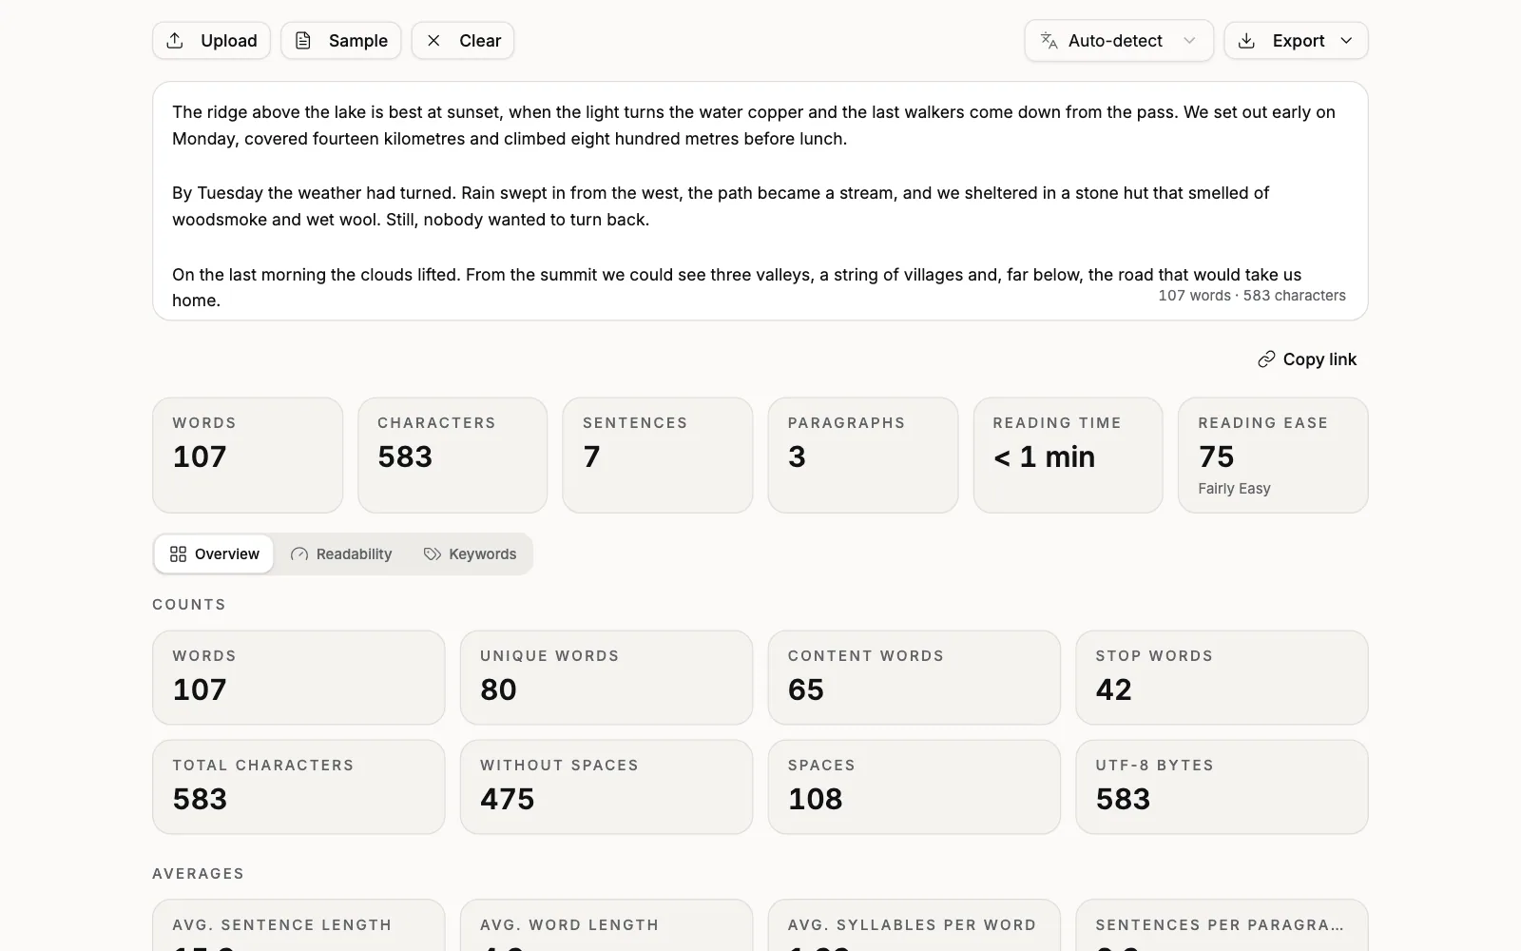Click the Reading Ease score 75
Viewport: 1521px width, 951px height.
click(x=1216, y=457)
